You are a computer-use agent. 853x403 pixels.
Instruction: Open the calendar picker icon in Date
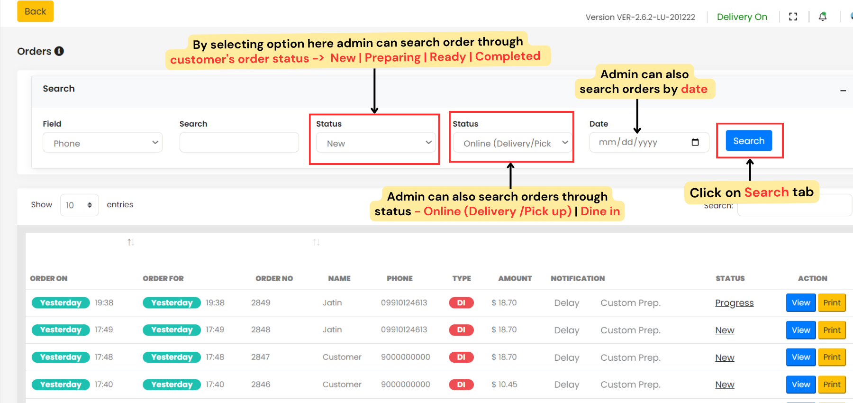695,142
